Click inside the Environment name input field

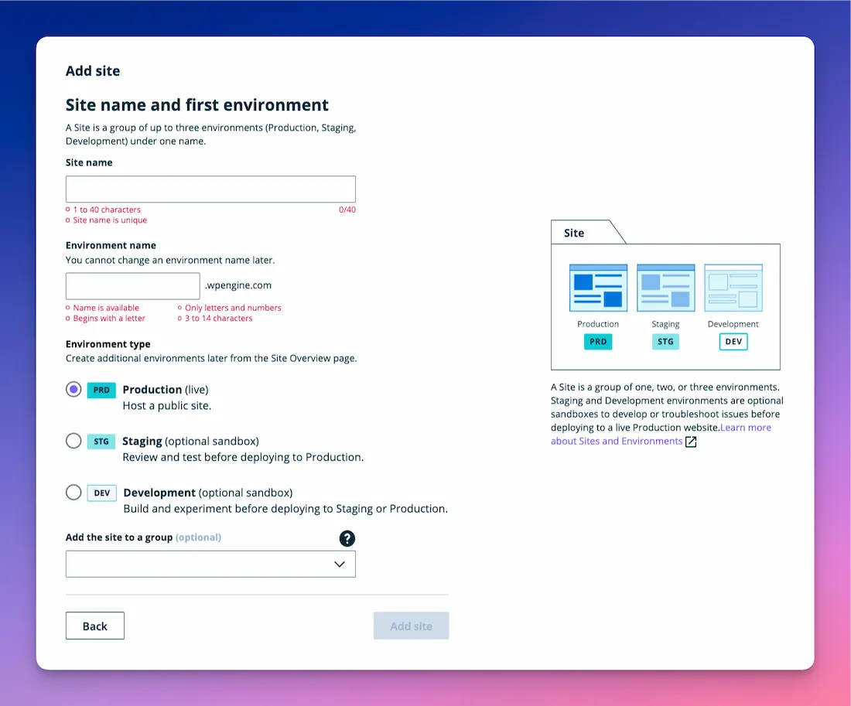tap(132, 286)
